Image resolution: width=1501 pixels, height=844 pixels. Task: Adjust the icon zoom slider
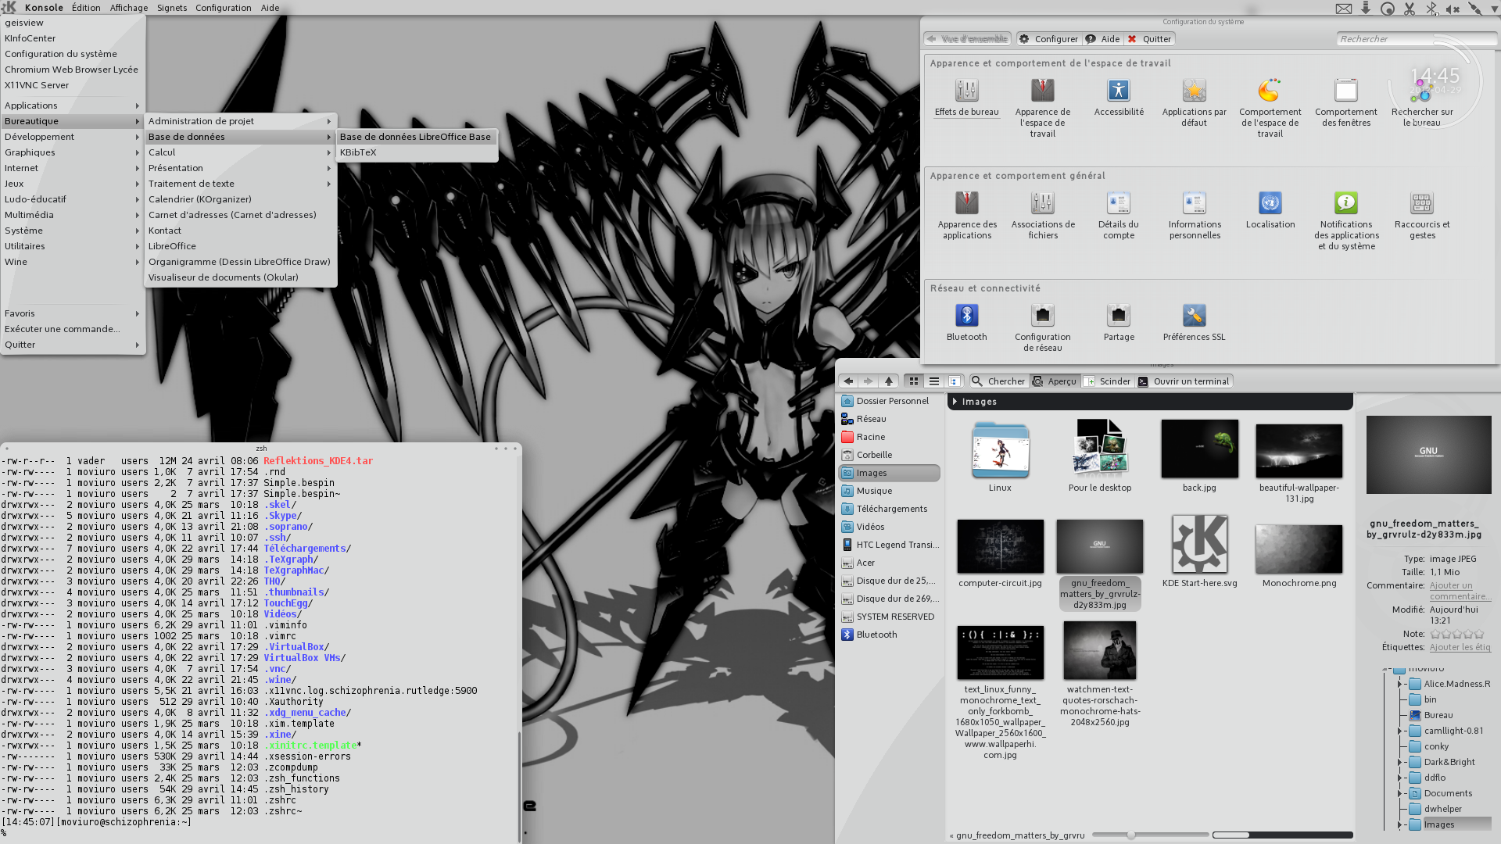coord(1130,835)
